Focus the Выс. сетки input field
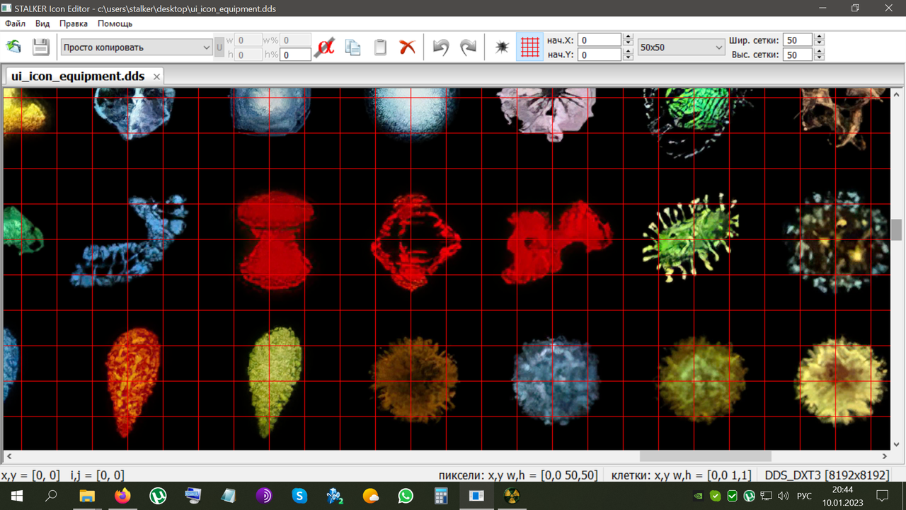The height and width of the screenshot is (510, 906). (x=798, y=55)
